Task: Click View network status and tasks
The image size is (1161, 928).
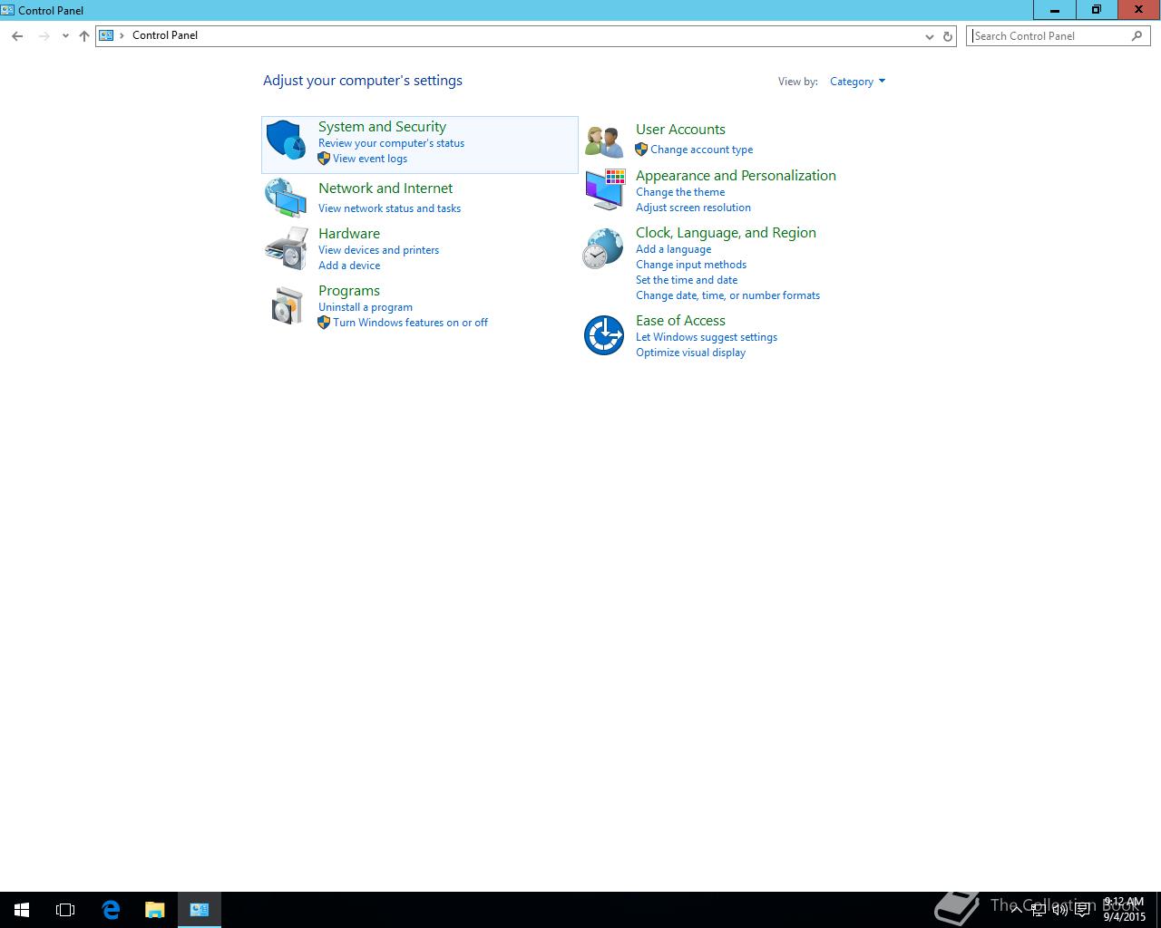Action: [389, 208]
